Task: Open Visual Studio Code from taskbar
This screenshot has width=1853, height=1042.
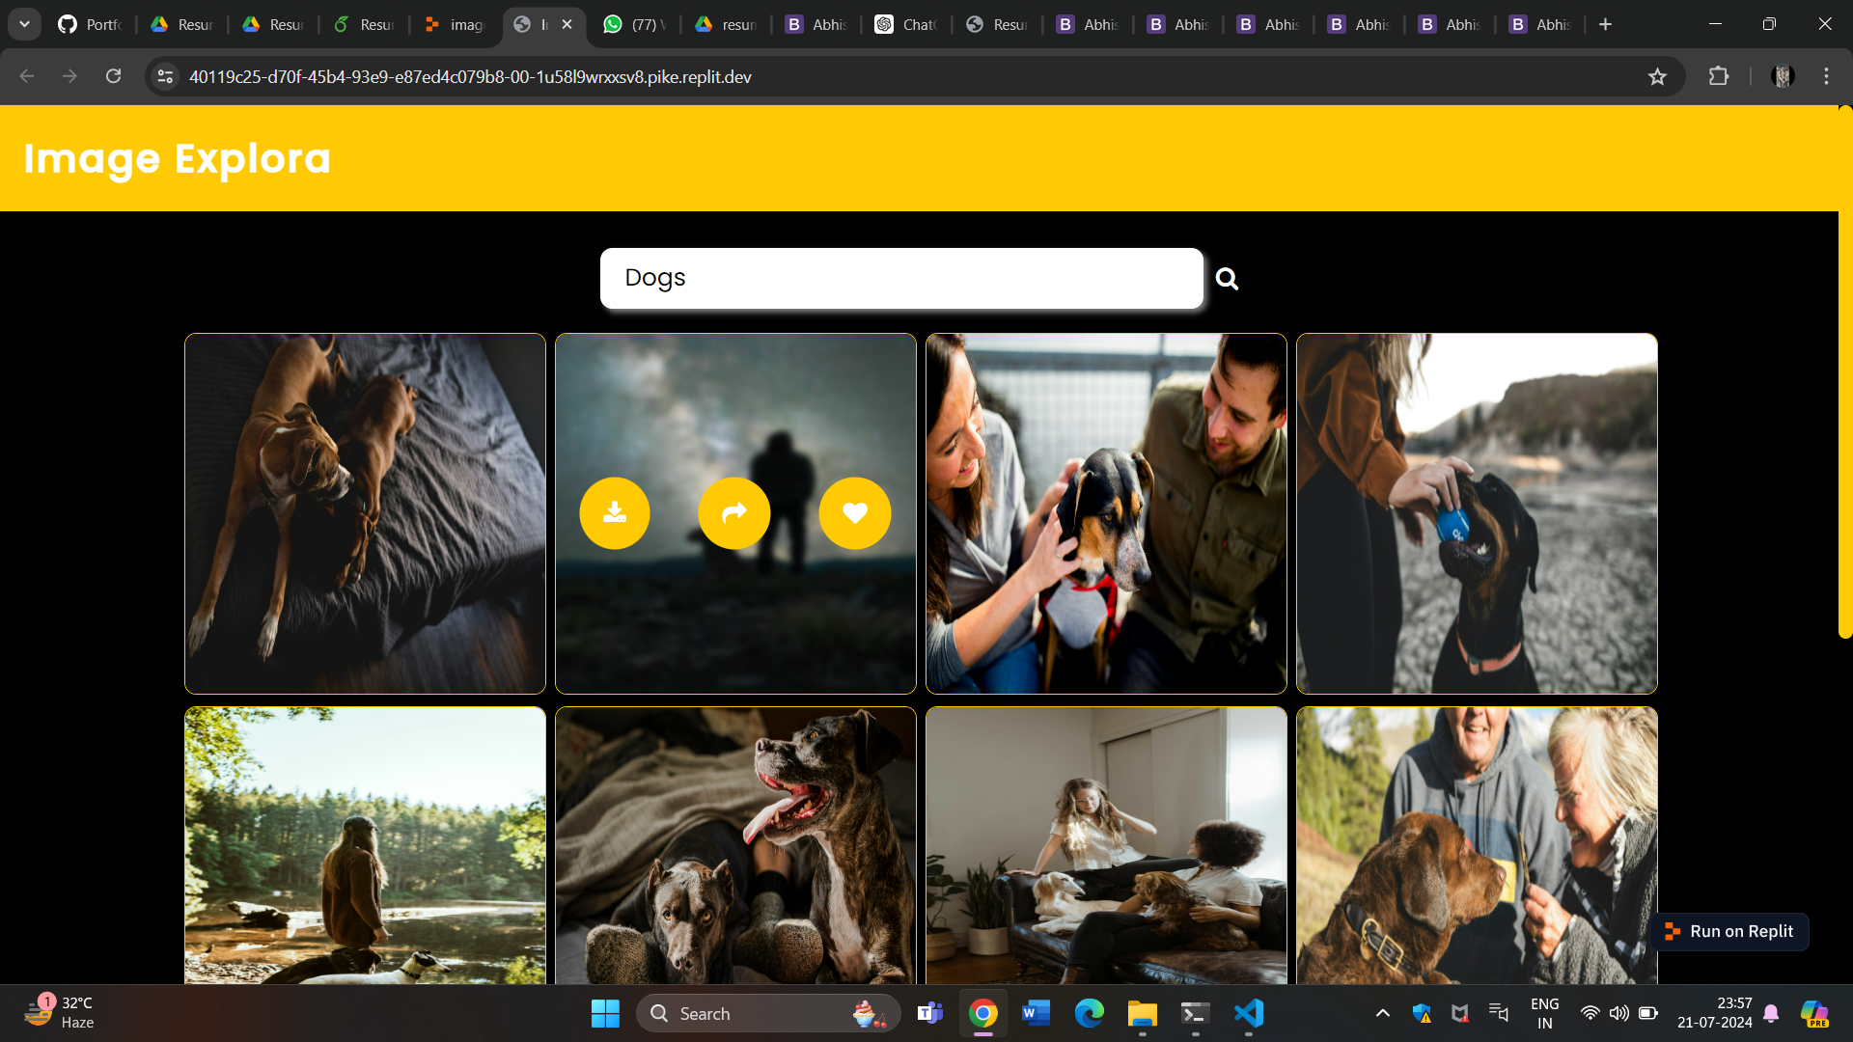Action: [1248, 1013]
